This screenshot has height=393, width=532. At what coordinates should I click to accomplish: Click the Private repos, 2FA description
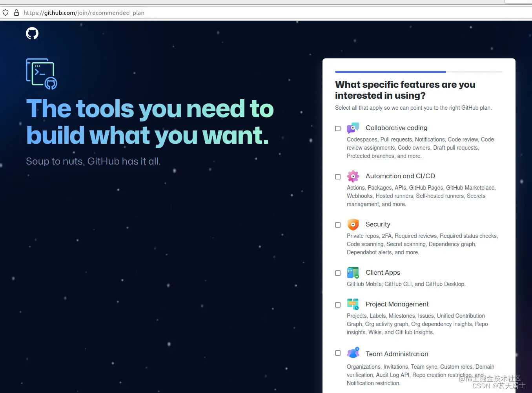pyautogui.click(x=422, y=244)
